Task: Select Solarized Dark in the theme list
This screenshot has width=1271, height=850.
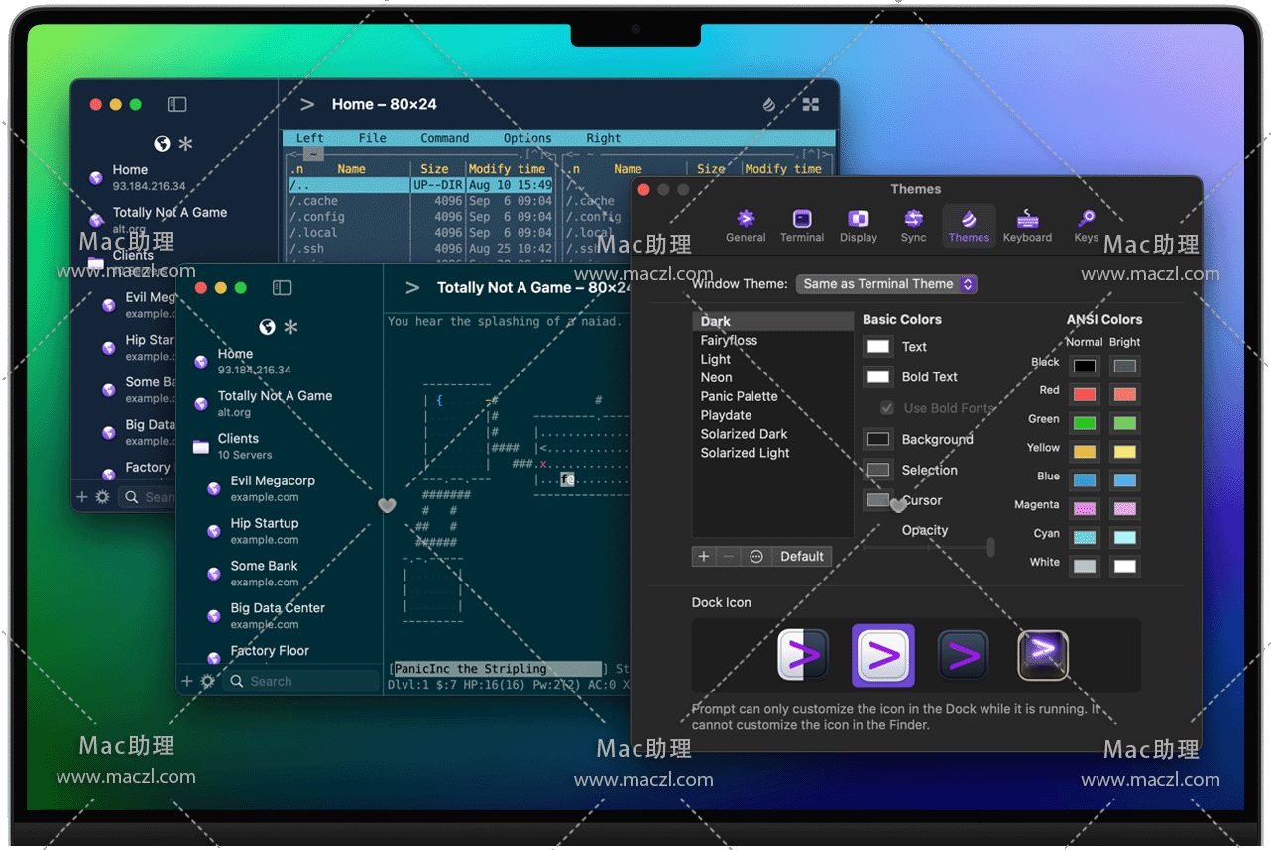Action: point(744,434)
